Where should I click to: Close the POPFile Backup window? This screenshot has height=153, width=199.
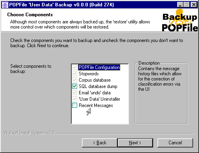194,5
